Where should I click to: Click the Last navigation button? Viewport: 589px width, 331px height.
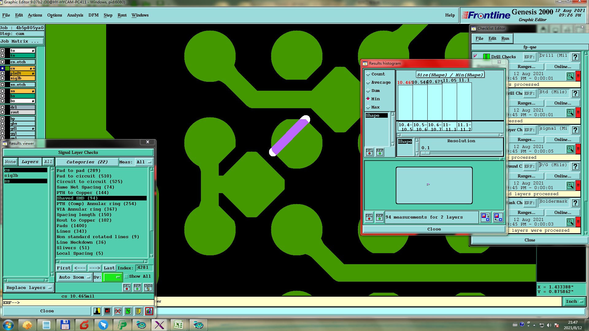(x=109, y=268)
